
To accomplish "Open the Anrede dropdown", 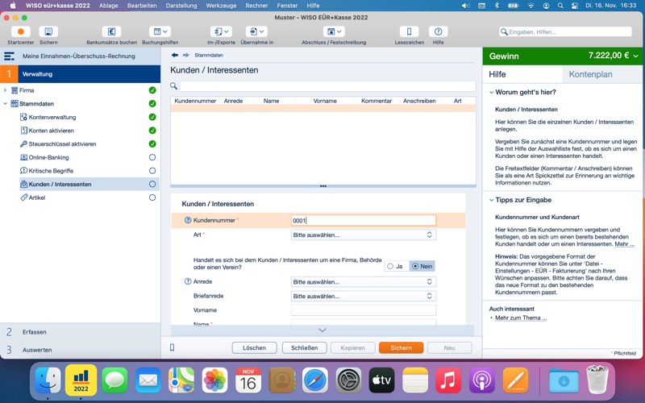I will [364, 281].
